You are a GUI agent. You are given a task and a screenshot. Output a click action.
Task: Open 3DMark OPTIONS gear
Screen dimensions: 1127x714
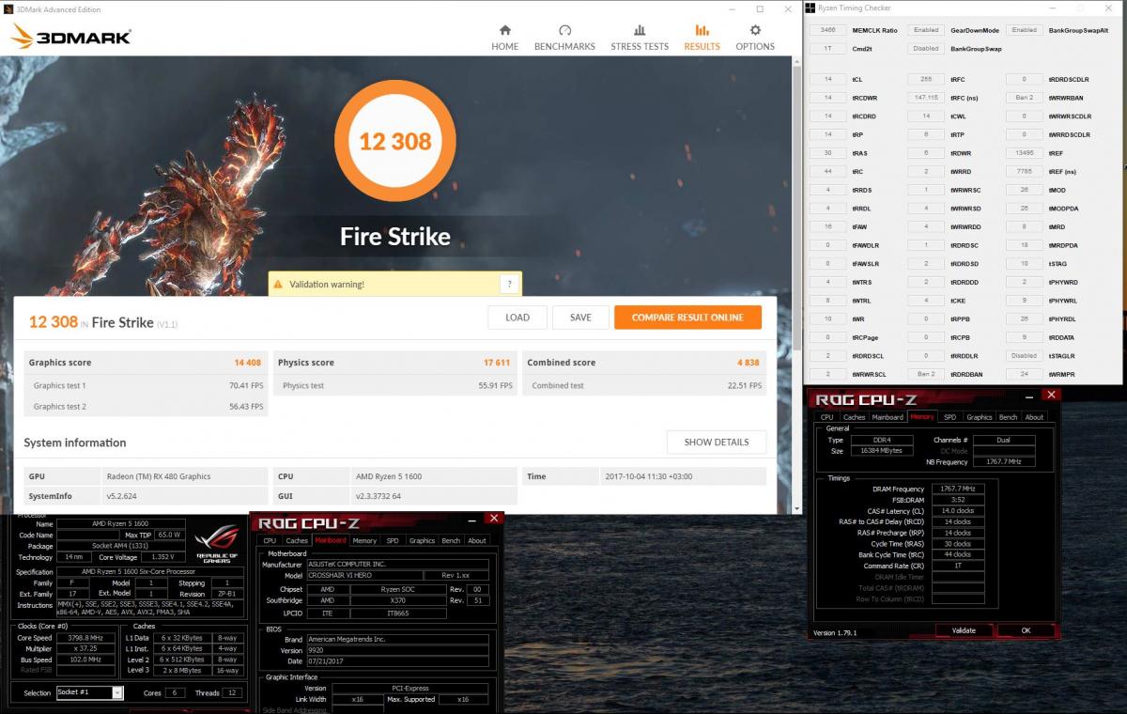[x=755, y=38]
